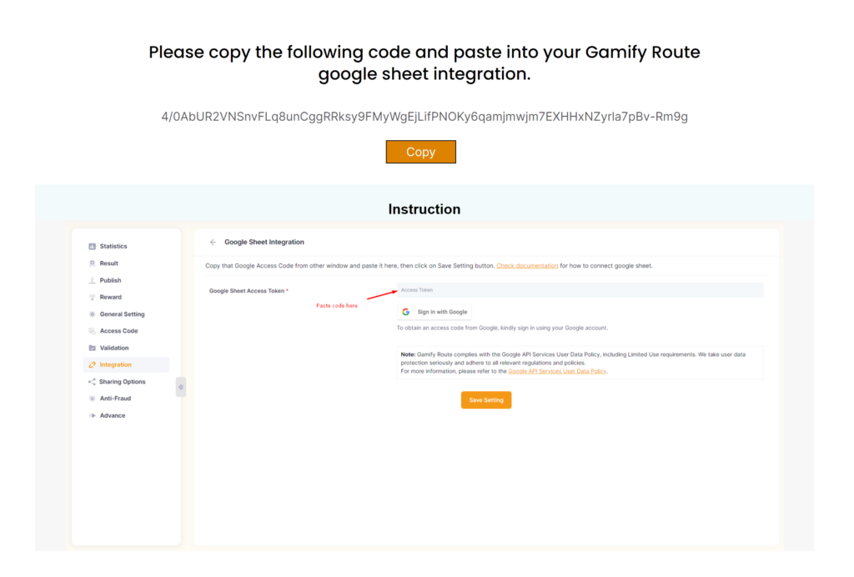This screenshot has height=577, width=854.
Task: Open the Statistics sidebar icon
Action: pos(92,247)
